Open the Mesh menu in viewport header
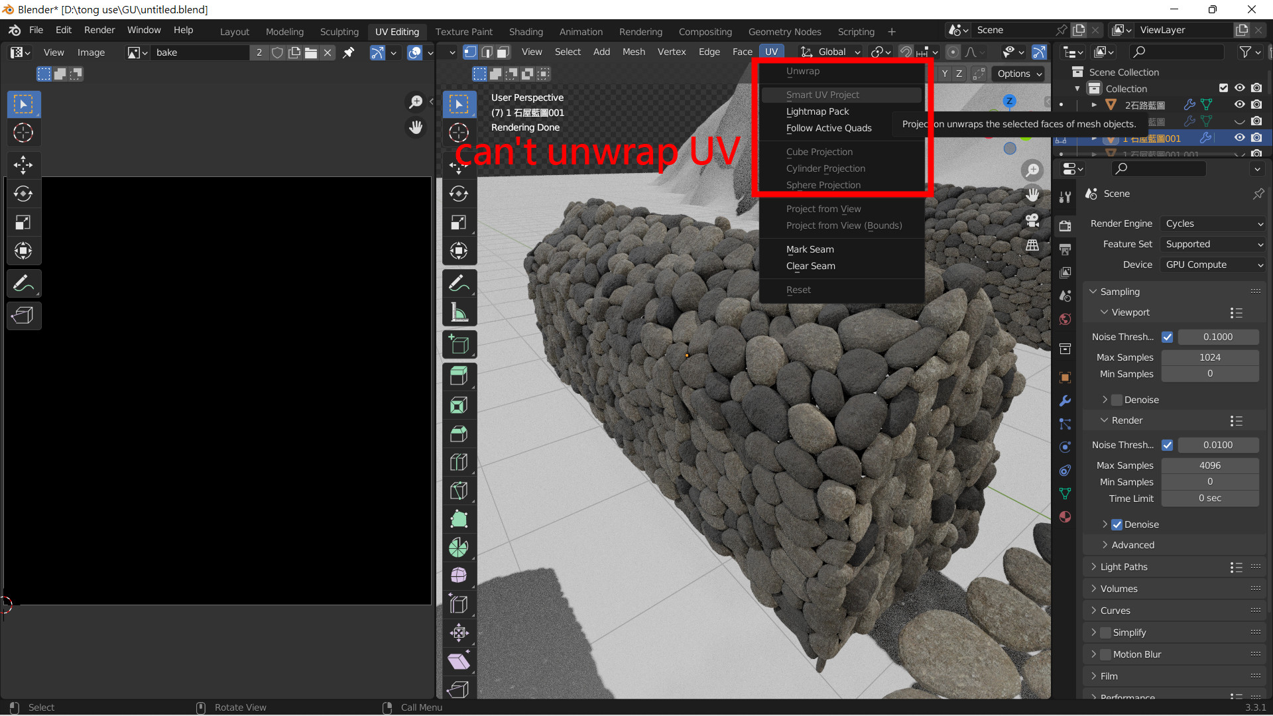This screenshot has width=1273, height=716. pyautogui.click(x=633, y=52)
